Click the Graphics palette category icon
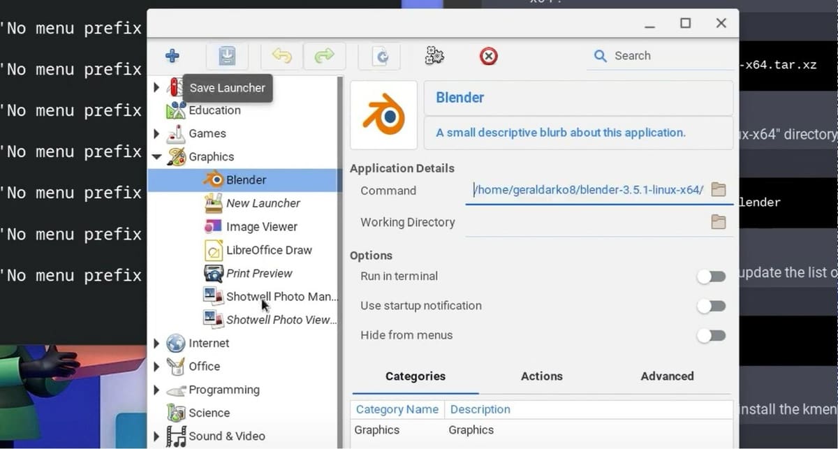Screen dimensions: 838x449 (x=176, y=156)
